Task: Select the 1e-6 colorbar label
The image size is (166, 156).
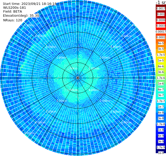Action: pos(161,84)
